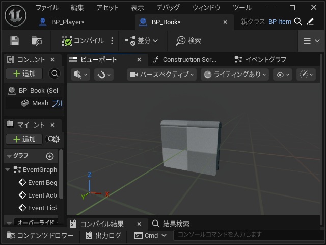Screen dimensions: 326x245
Task: Add new graph with plus circle icon
Action: pos(50,156)
